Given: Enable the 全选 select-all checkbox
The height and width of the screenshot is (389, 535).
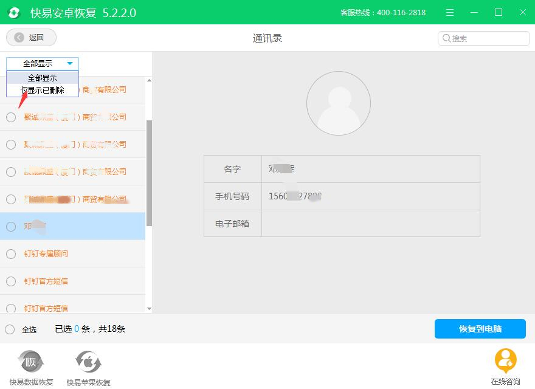Looking at the screenshot, I should pos(10,329).
